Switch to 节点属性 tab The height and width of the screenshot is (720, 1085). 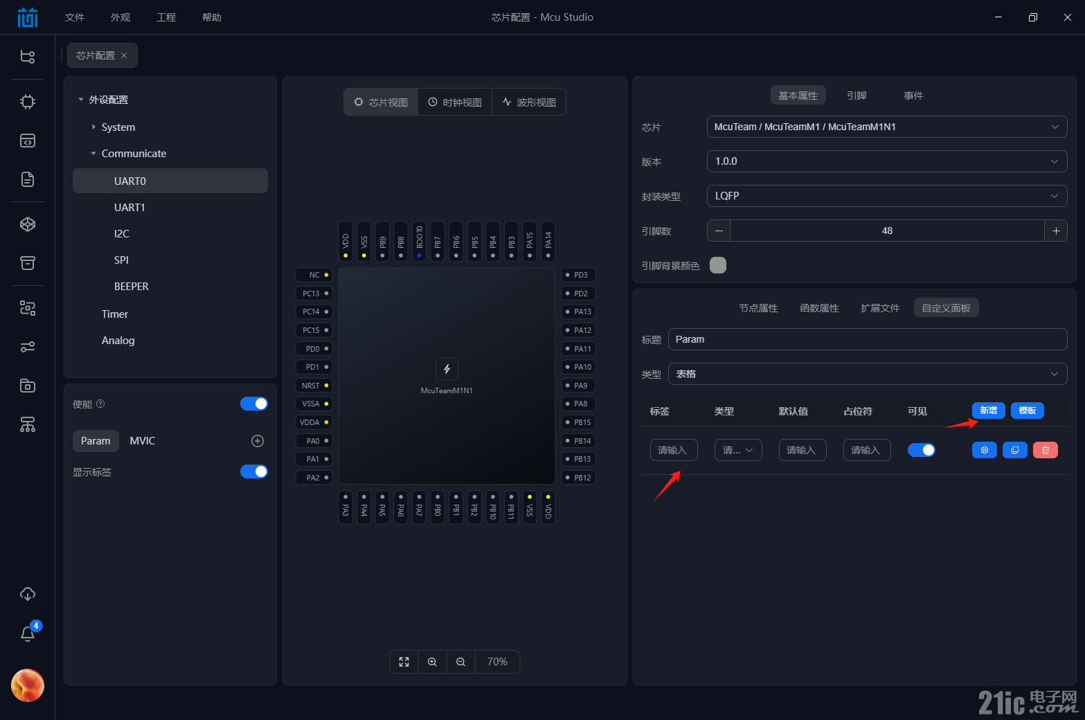[758, 308]
